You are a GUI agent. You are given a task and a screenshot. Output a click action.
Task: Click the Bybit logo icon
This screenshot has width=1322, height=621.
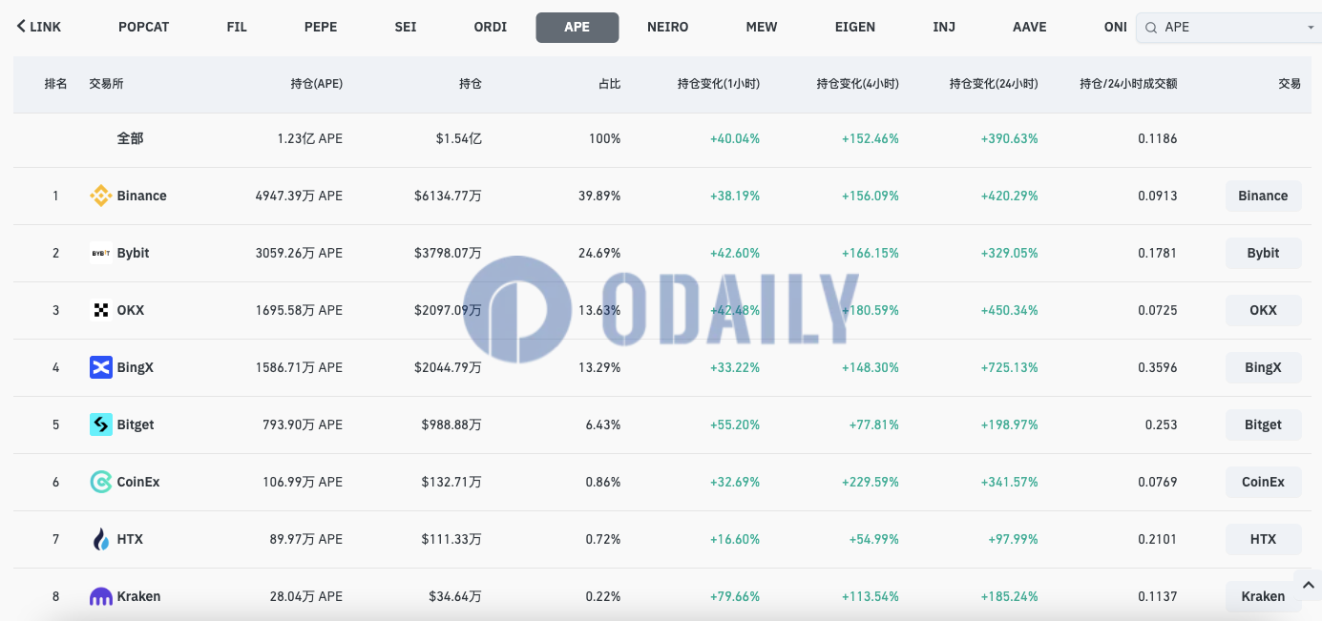click(100, 253)
